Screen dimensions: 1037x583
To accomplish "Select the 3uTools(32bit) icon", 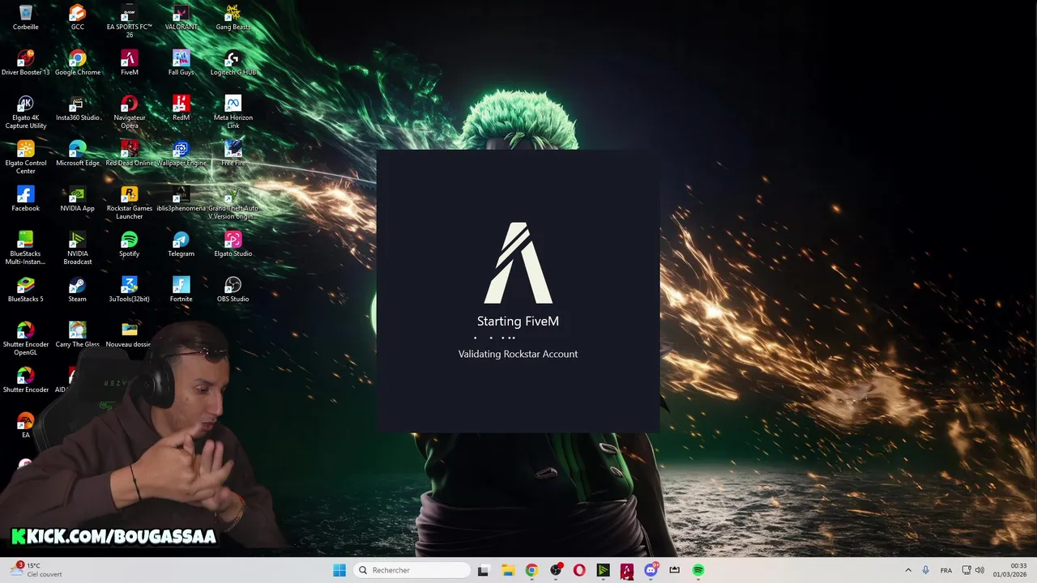I will (x=129, y=290).
